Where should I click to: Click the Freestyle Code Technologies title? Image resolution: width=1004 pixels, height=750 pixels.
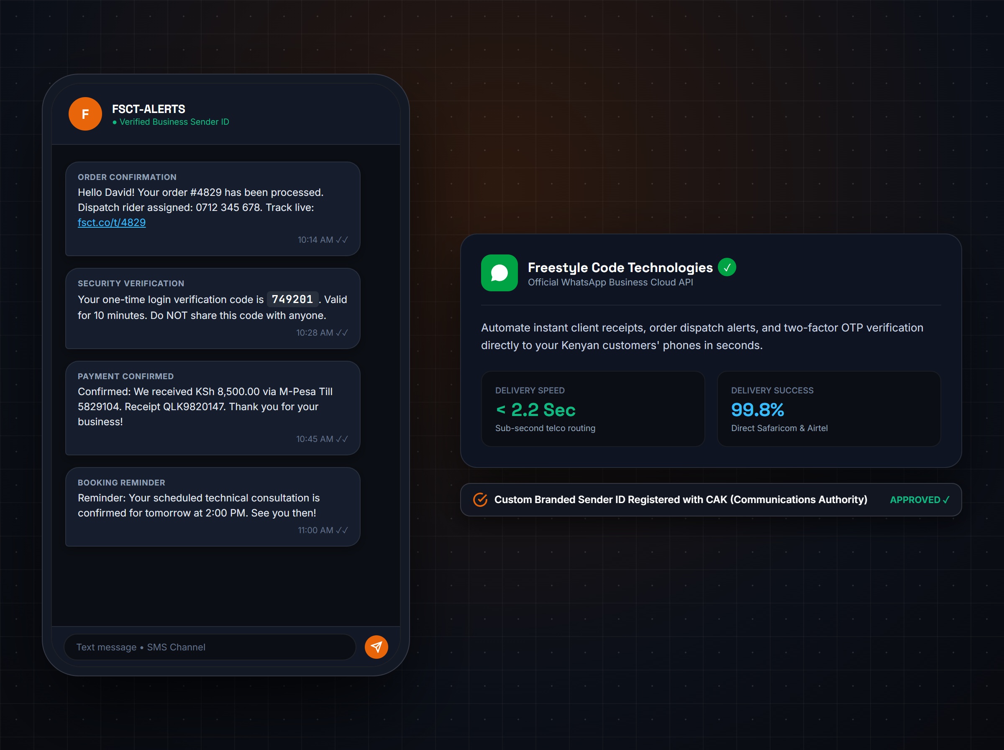click(x=620, y=267)
